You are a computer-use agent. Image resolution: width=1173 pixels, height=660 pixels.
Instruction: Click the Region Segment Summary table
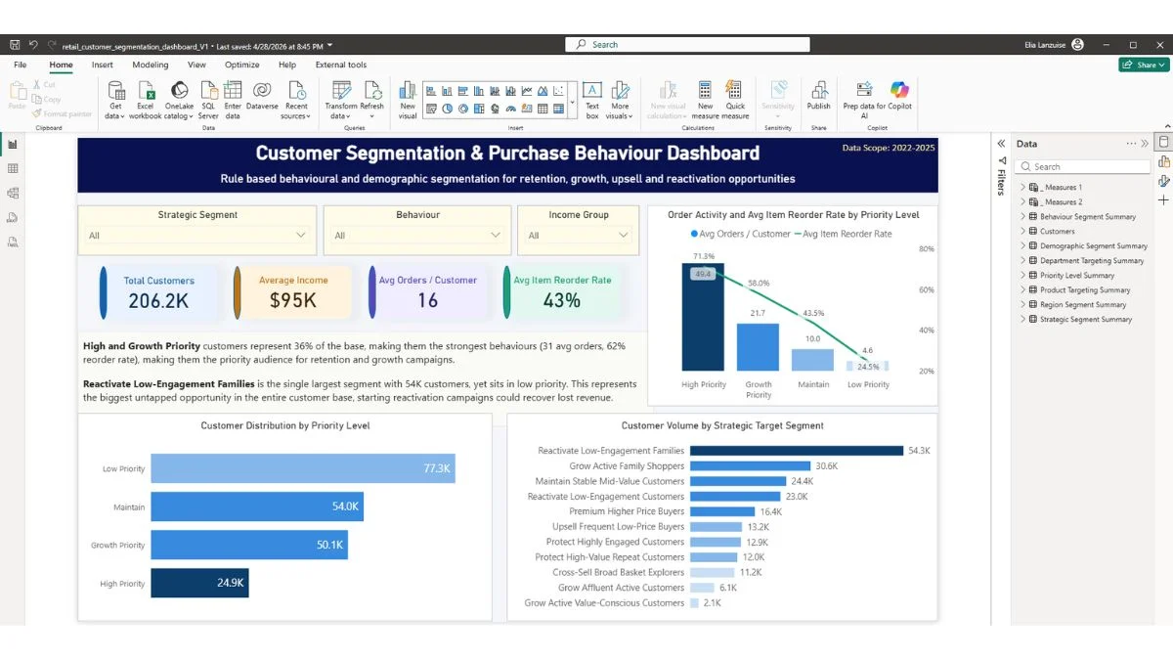pos(1083,304)
